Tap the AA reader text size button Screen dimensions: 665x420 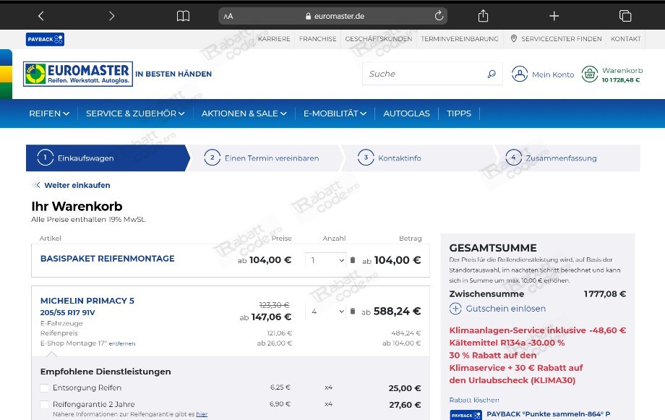pyautogui.click(x=228, y=16)
